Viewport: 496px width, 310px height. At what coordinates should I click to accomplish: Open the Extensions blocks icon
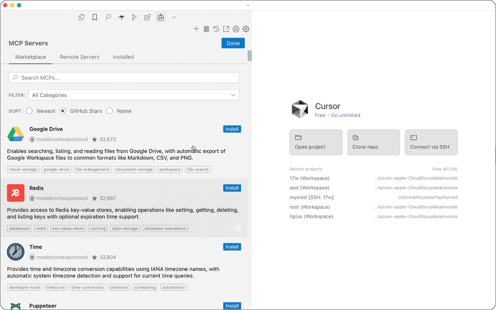(x=147, y=17)
